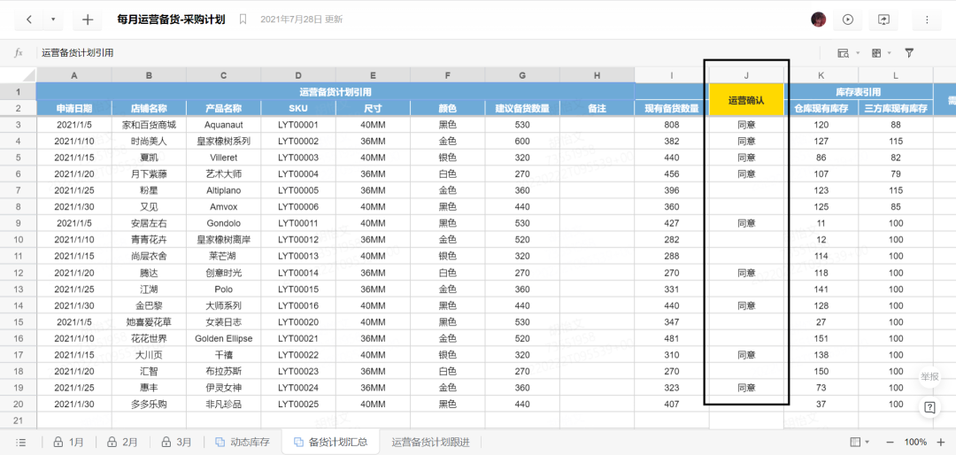Click cell Golden Ellipse
The image size is (956, 455).
click(223, 338)
